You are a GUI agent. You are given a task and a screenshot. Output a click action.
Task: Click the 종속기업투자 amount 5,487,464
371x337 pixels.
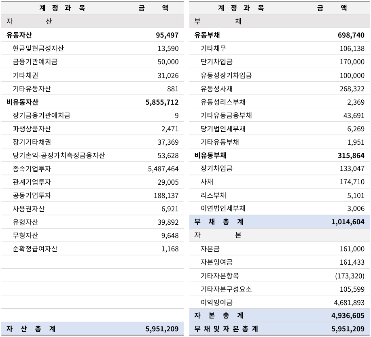[163, 169]
